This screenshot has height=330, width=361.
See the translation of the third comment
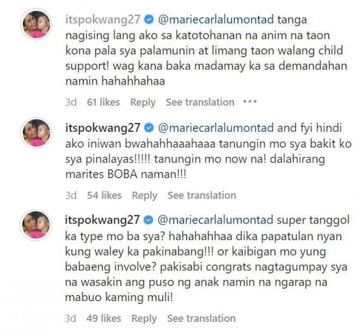[201, 318]
